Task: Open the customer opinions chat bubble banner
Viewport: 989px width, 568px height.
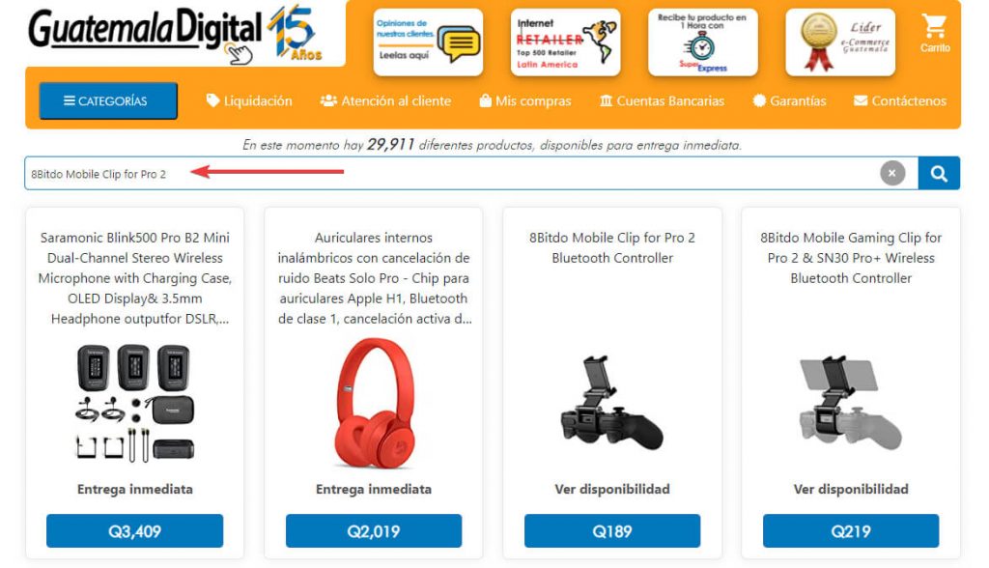Action: coord(428,43)
